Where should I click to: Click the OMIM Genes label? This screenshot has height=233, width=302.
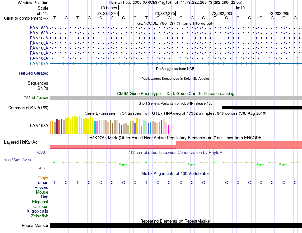coord(36,98)
